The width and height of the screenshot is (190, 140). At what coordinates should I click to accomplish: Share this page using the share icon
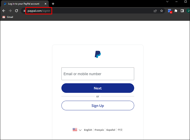point(155,11)
